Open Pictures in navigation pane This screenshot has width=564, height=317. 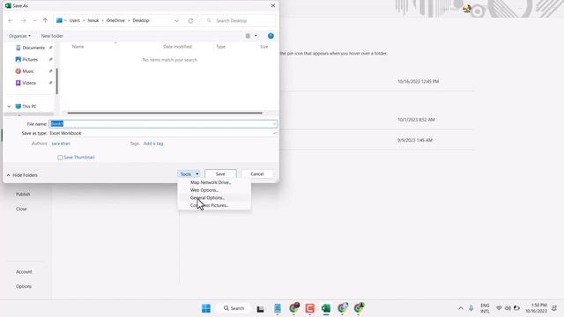click(x=30, y=59)
